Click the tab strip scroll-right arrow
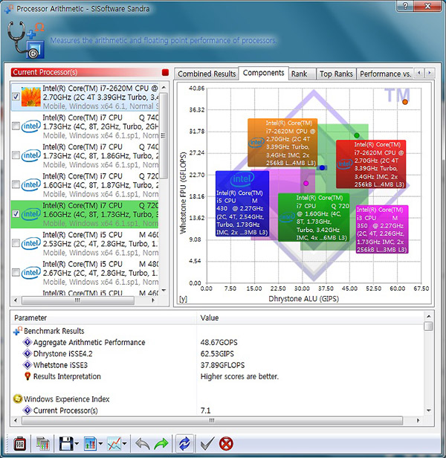This screenshot has height=458, width=446. pos(430,73)
